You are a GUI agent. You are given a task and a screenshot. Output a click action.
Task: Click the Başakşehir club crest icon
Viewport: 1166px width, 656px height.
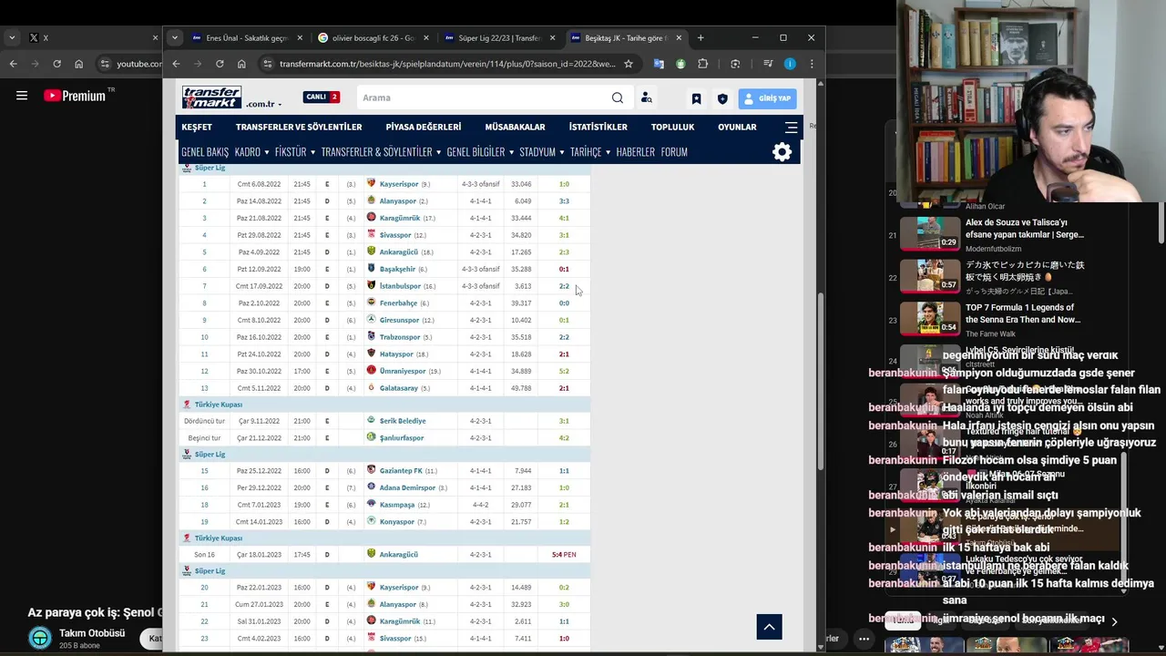(371, 269)
